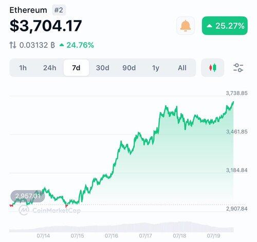This screenshot has width=257, height=242.
Task: Tap the orange price alert bell
Action: tap(186, 26)
